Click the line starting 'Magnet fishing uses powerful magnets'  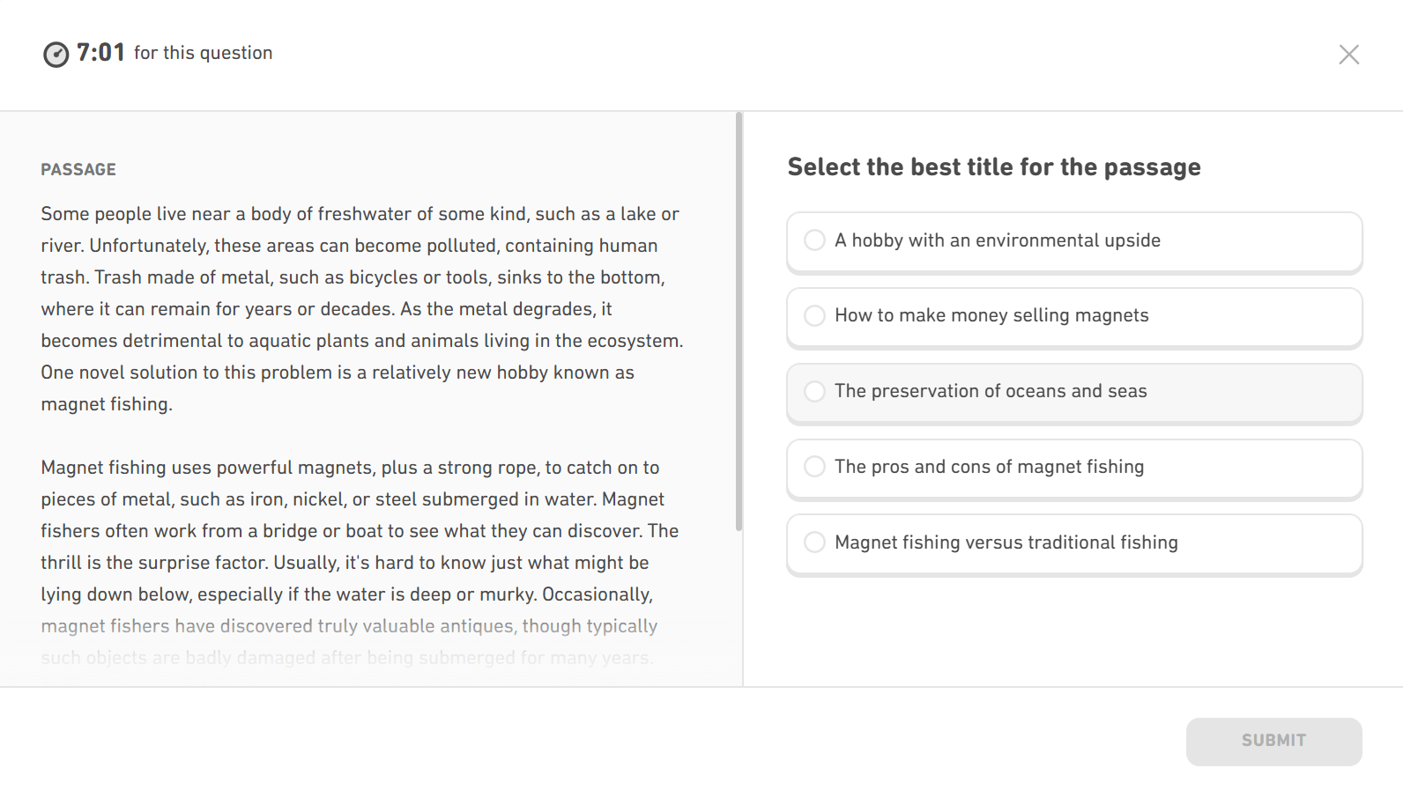tap(350, 468)
